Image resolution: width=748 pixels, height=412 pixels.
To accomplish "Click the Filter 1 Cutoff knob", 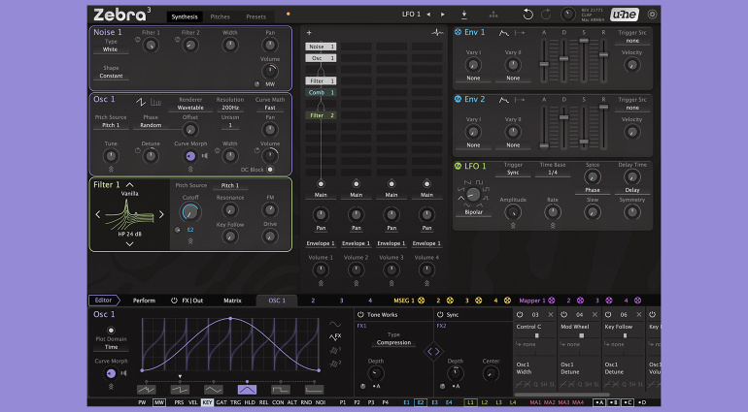I will [x=190, y=212].
